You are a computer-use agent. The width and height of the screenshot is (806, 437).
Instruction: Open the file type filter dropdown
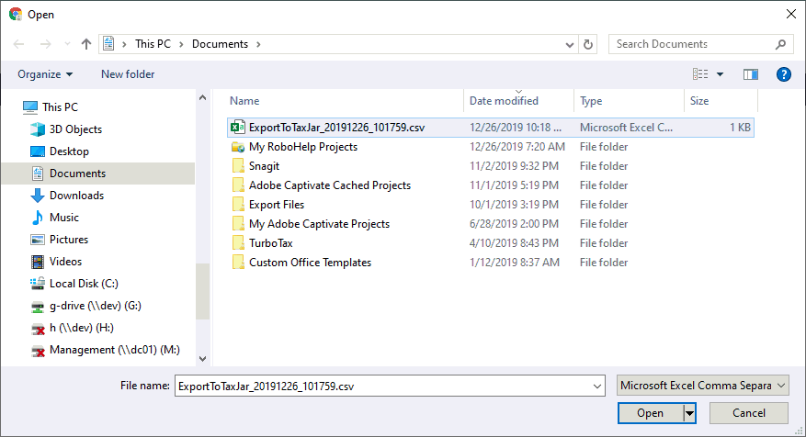[703, 387]
